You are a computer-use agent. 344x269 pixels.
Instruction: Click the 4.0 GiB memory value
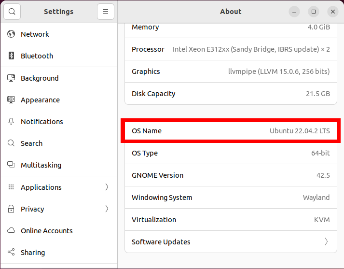tap(319, 27)
